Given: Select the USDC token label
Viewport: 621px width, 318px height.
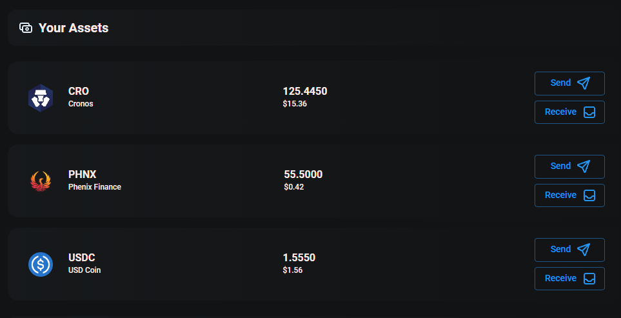Looking at the screenshot, I should click(82, 257).
